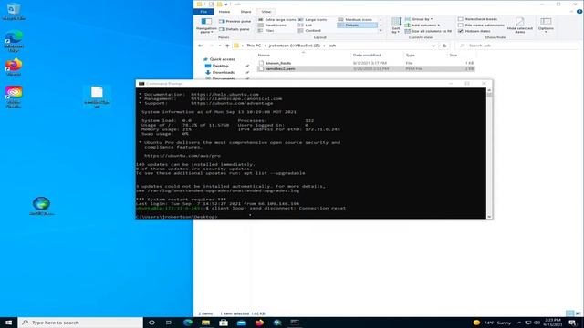Click the Command Prompt scrollbar down arrow
The height and width of the screenshot is (328, 584).
[x=489, y=217]
